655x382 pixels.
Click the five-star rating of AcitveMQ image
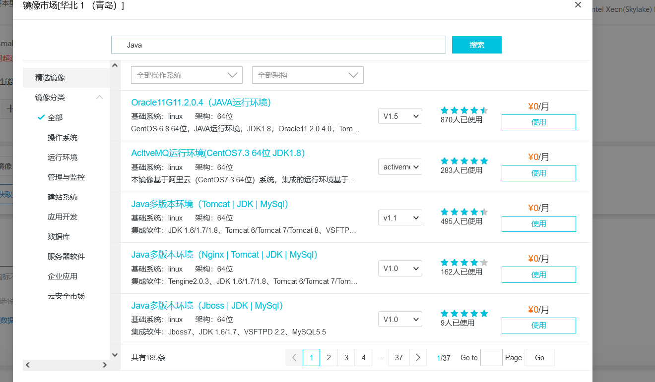click(464, 161)
